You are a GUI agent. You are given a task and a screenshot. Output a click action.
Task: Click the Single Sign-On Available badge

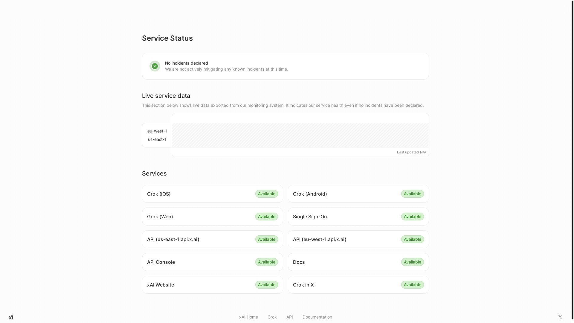tap(413, 217)
